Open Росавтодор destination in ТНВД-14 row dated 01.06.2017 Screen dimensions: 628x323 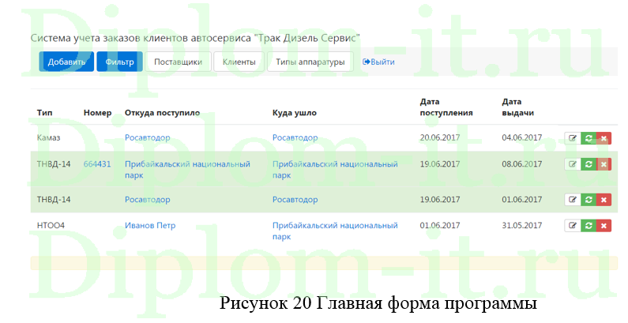point(295,199)
